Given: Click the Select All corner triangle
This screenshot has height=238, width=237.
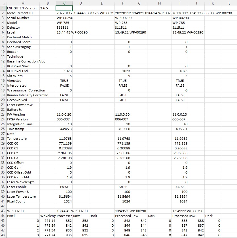Looking at the screenshot, I should (x=3, y=3).
